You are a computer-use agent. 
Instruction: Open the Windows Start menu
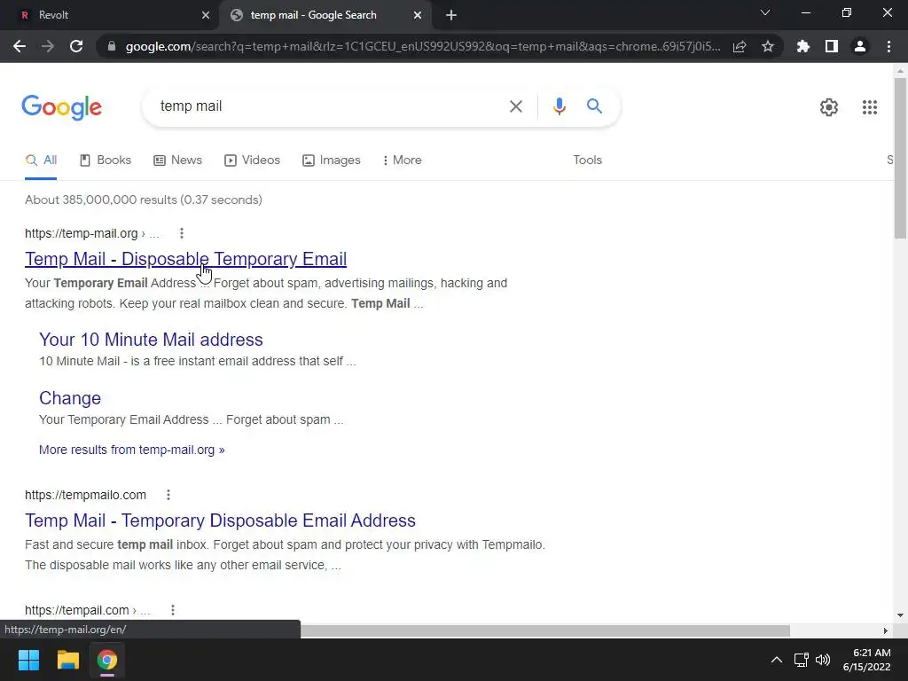(x=28, y=660)
